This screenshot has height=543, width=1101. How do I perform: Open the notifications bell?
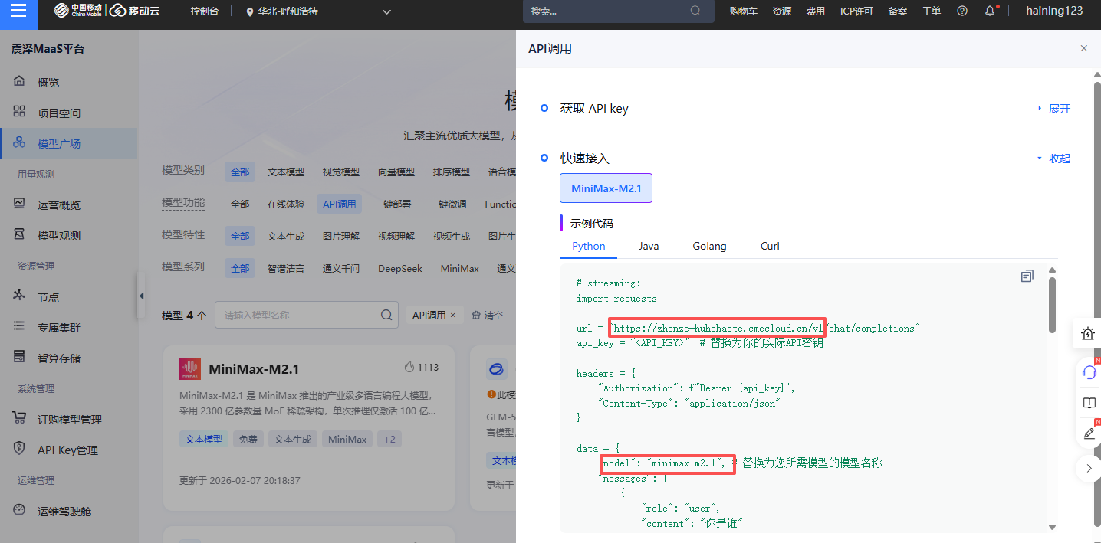[x=990, y=11]
